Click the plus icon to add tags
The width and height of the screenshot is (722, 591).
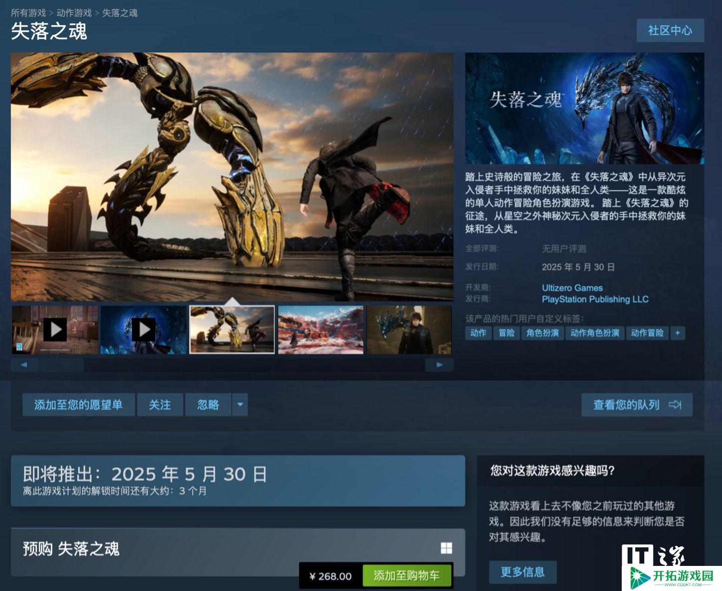pyautogui.click(x=677, y=333)
